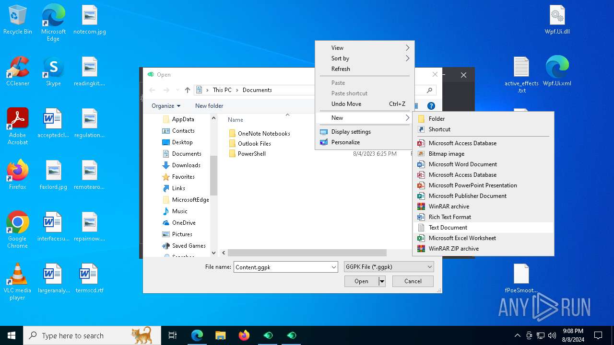Open Display settings from context menu
The image size is (614, 345).
coord(365,132)
